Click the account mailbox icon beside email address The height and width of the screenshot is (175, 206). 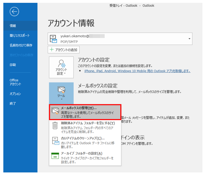(54, 39)
